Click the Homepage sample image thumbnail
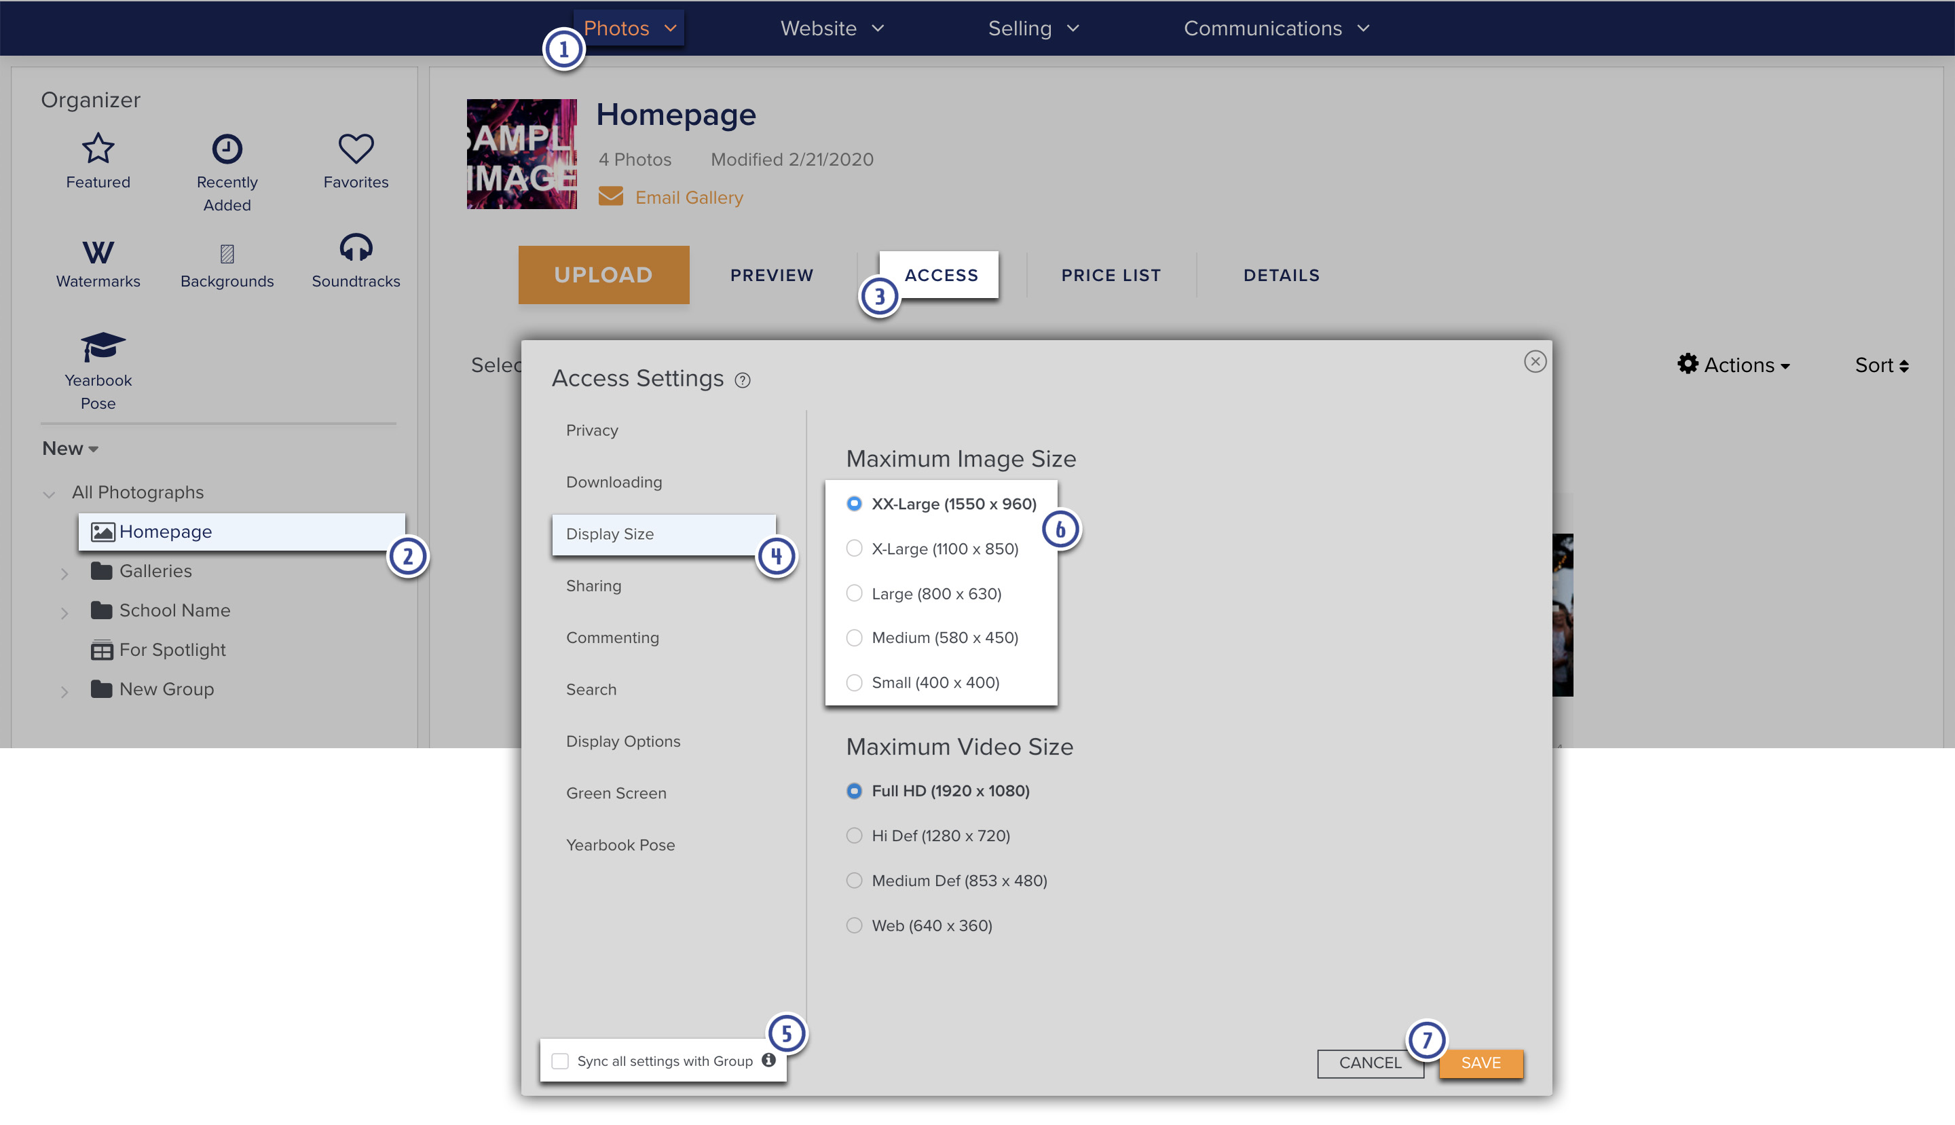Screen dimensions: 1955x1125 click(x=521, y=153)
